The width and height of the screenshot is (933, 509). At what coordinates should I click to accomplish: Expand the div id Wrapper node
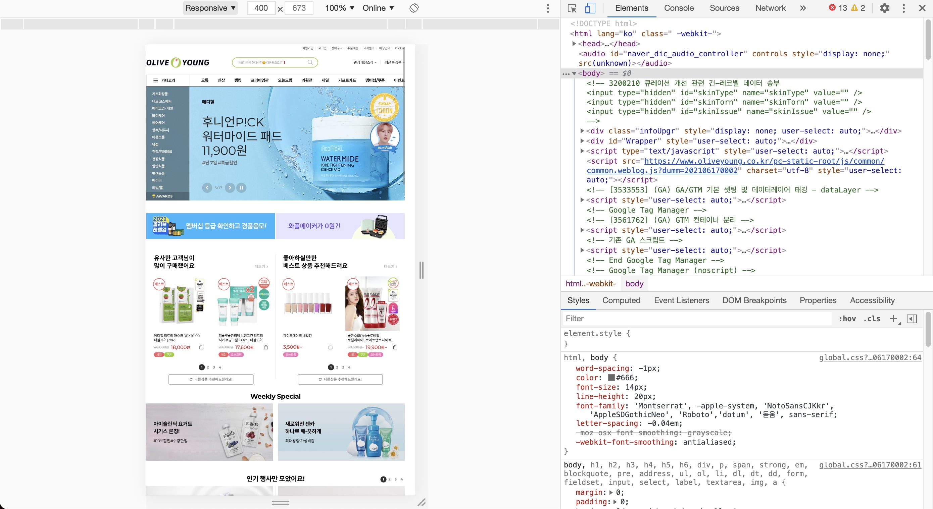[x=582, y=141]
